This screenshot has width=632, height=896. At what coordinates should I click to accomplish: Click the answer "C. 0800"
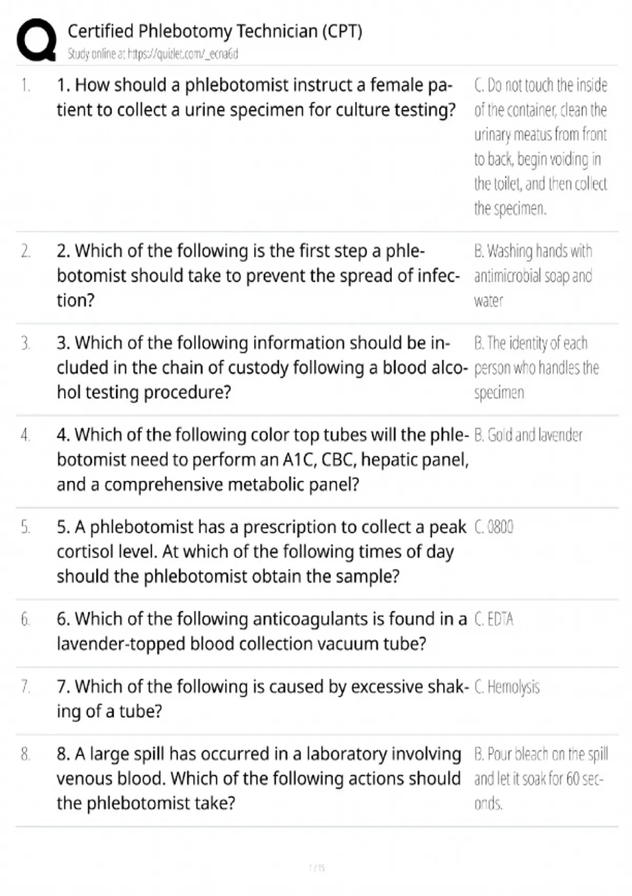493,527
